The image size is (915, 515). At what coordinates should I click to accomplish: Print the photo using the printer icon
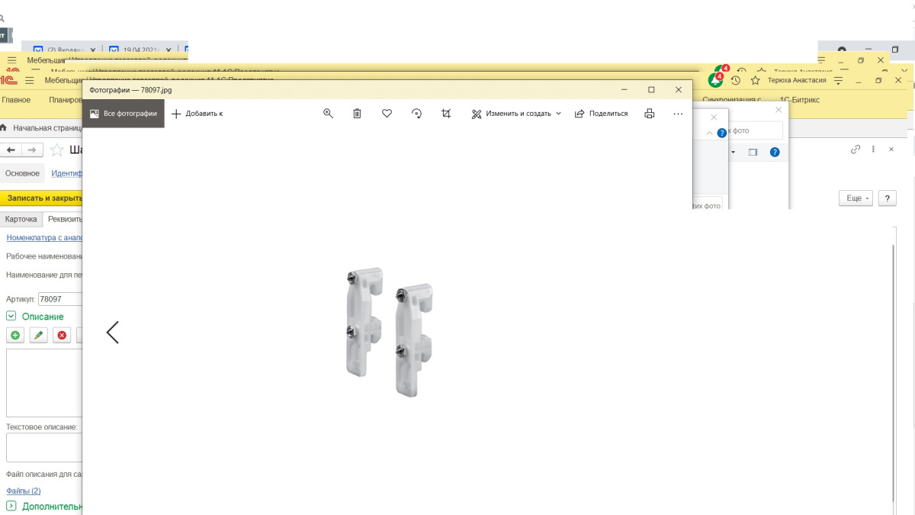point(649,114)
